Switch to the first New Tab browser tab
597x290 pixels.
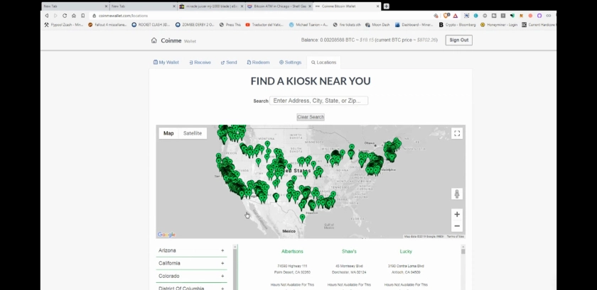click(75, 6)
